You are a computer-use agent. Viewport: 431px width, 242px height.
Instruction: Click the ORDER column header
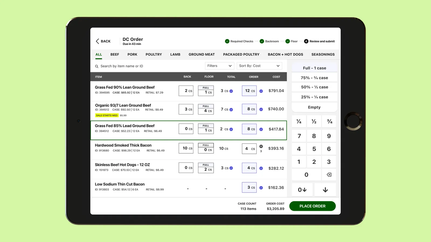pos(253,77)
